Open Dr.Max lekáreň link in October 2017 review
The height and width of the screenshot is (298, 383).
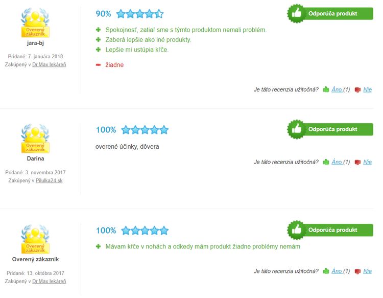[x=49, y=281]
